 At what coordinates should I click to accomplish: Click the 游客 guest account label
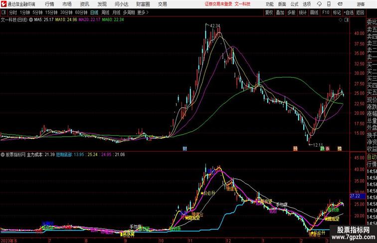361,4
